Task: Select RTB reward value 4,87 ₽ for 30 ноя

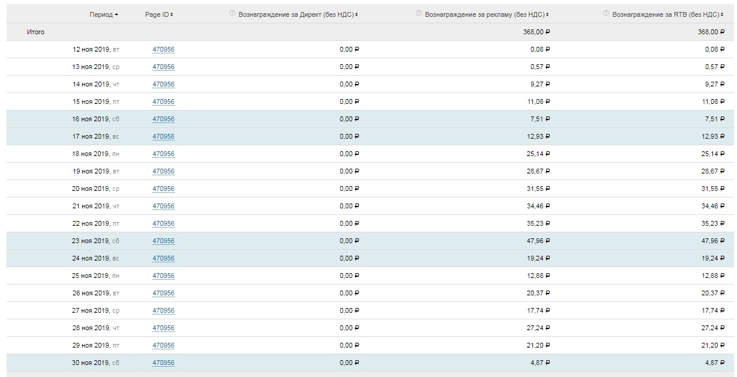Action: point(714,363)
